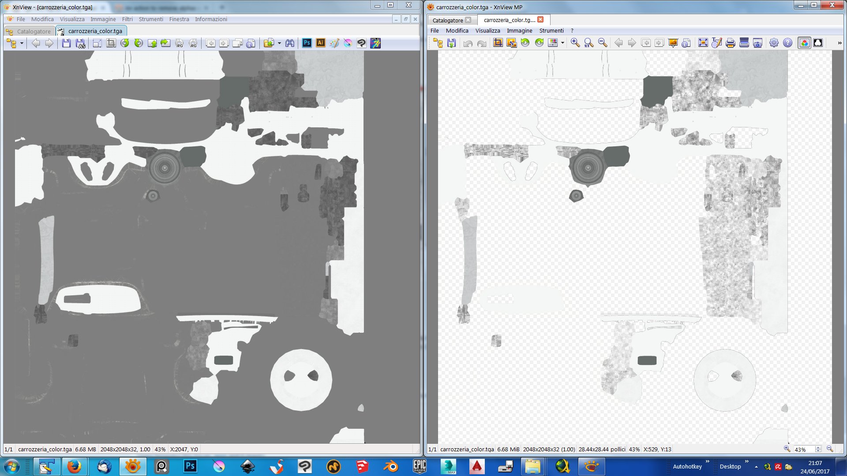Expand the toolbar overflow chevron in XnView MP
This screenshot has height=476, width=847.
(x=839, y=43)
